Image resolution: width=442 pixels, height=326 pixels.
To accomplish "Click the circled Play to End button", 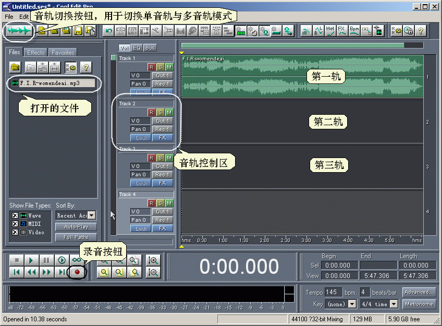I will pos(62,260).
